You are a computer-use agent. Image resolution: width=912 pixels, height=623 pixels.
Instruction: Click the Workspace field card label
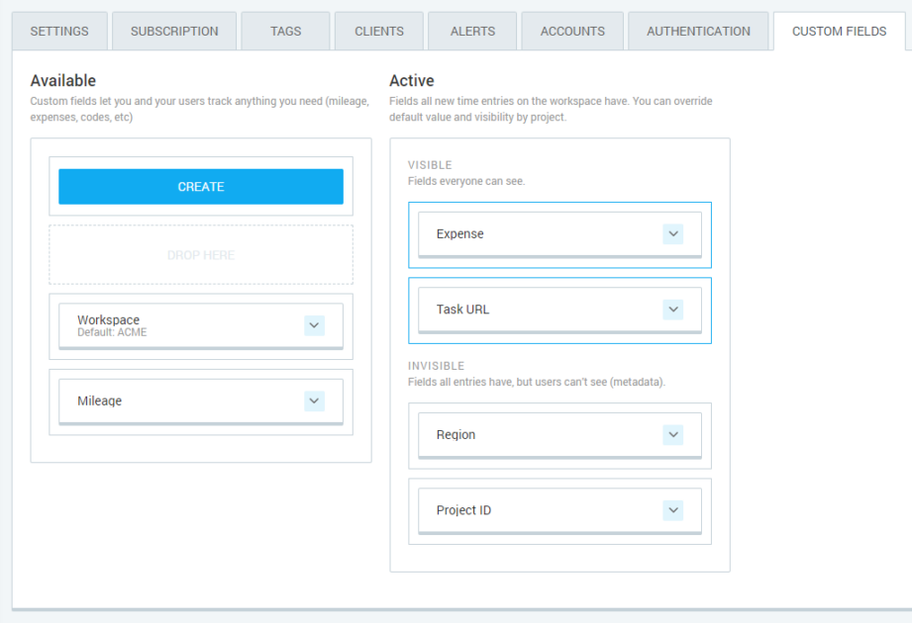[109, 320]
